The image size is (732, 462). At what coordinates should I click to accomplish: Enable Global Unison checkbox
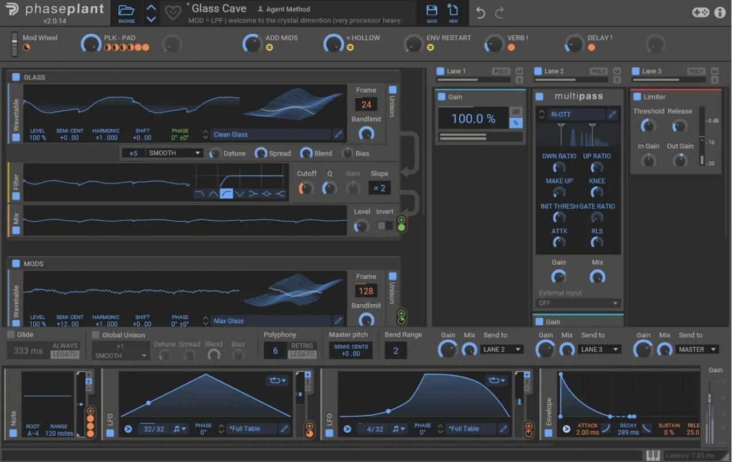(x=96, y=335)
